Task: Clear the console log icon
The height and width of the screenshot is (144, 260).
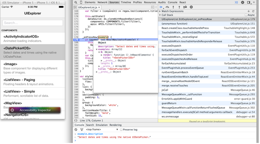Action: (76, 129)
